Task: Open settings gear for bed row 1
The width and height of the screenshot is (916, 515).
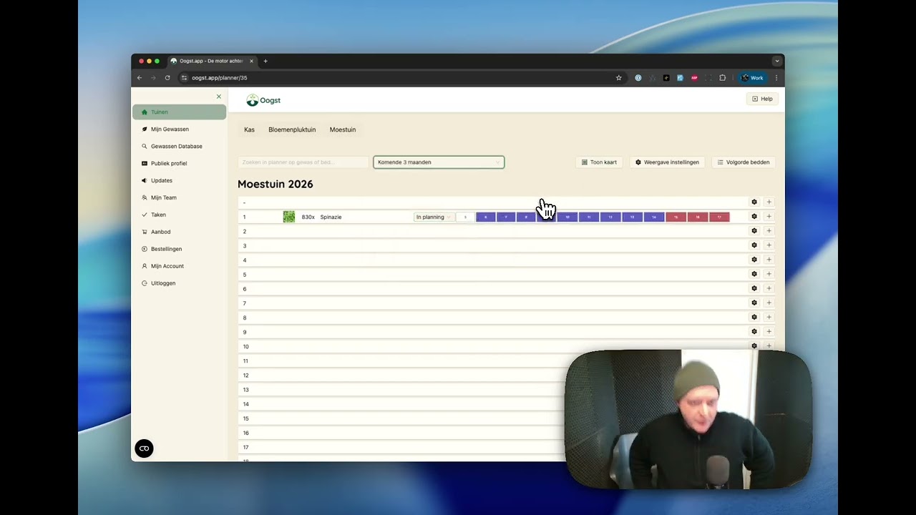Action: coord(754,217)
